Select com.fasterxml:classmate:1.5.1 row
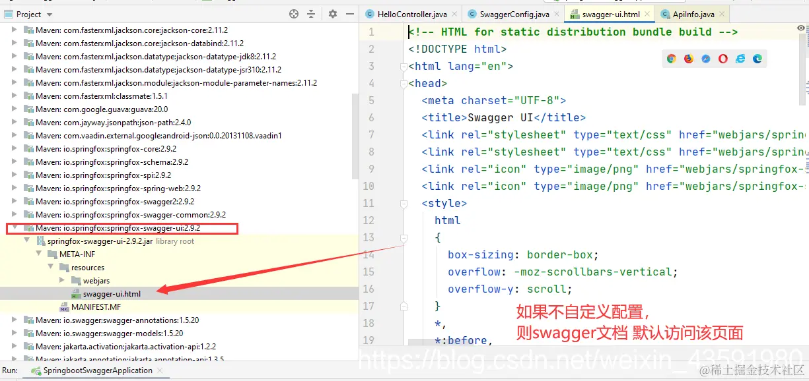The image size is (809, 381). [x=180, y=96]
